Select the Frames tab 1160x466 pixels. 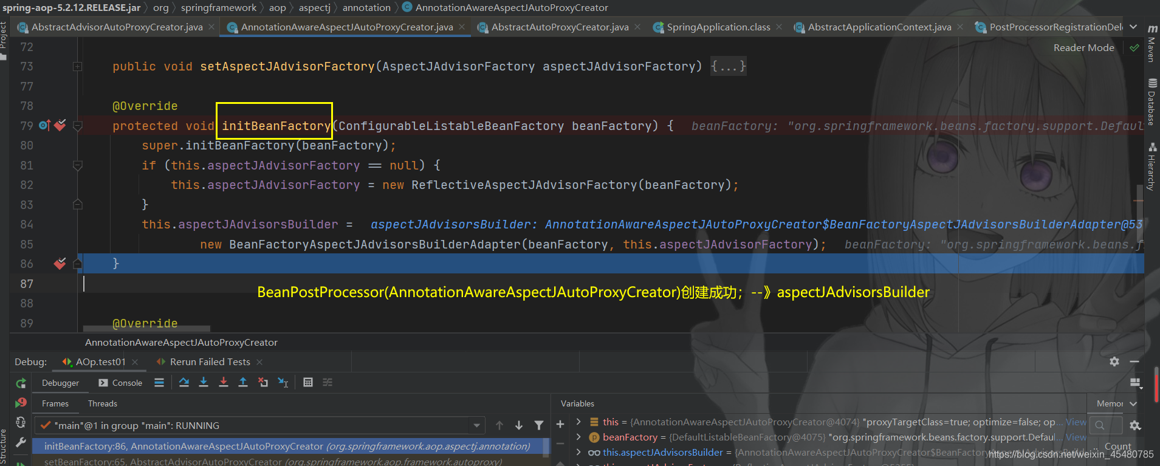click(55, 403)
